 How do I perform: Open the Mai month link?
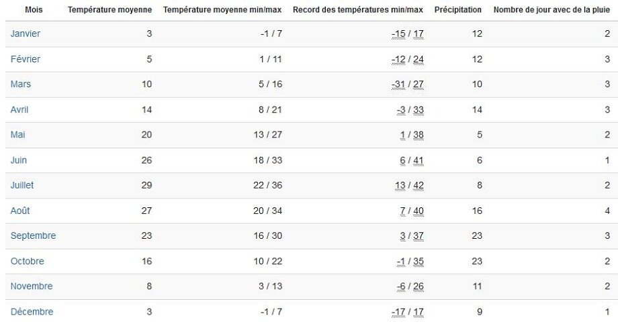click(17, 135)
